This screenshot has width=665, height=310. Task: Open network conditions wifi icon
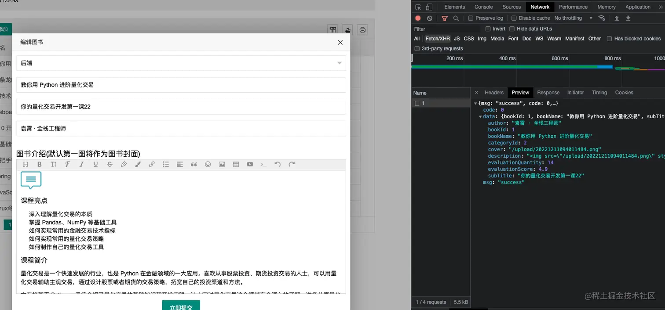[602, 18]
